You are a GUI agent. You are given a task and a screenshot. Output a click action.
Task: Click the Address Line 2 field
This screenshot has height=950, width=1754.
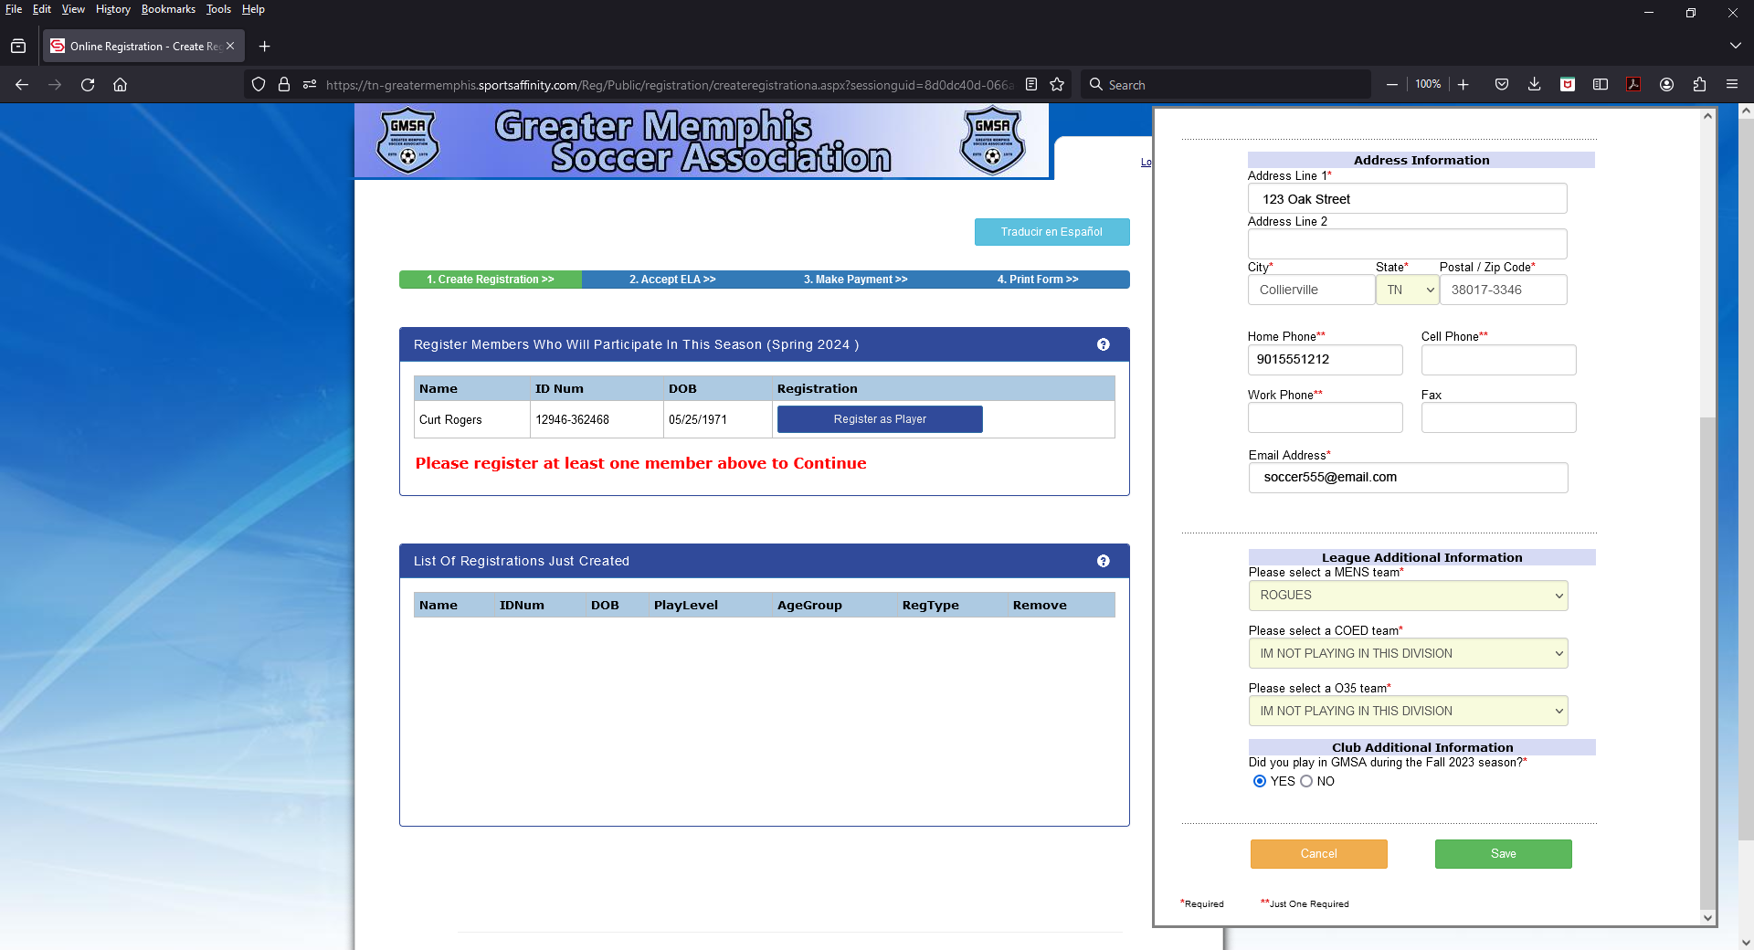[x=1408, y=244]
